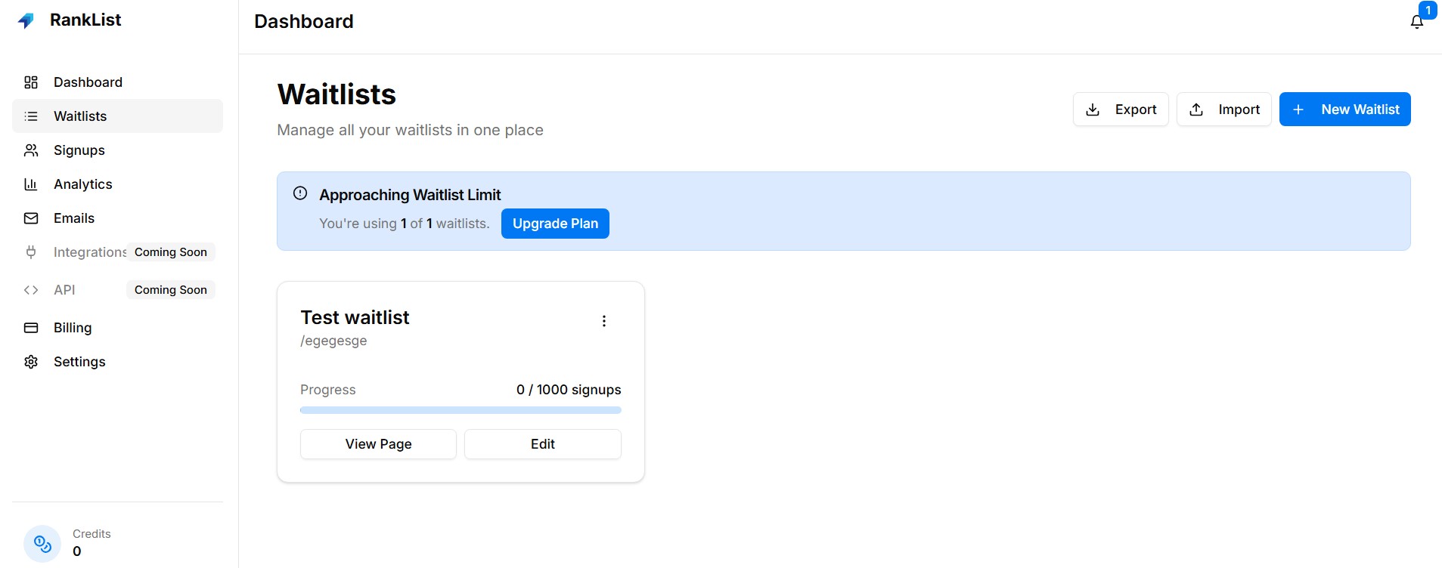Screen dimensions: 1442x568
Task: Click the Credits coin icon
Action: (x=42, y=543)
